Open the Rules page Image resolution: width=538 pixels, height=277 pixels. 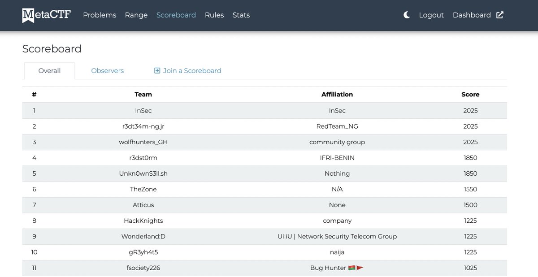click(214, 15)
